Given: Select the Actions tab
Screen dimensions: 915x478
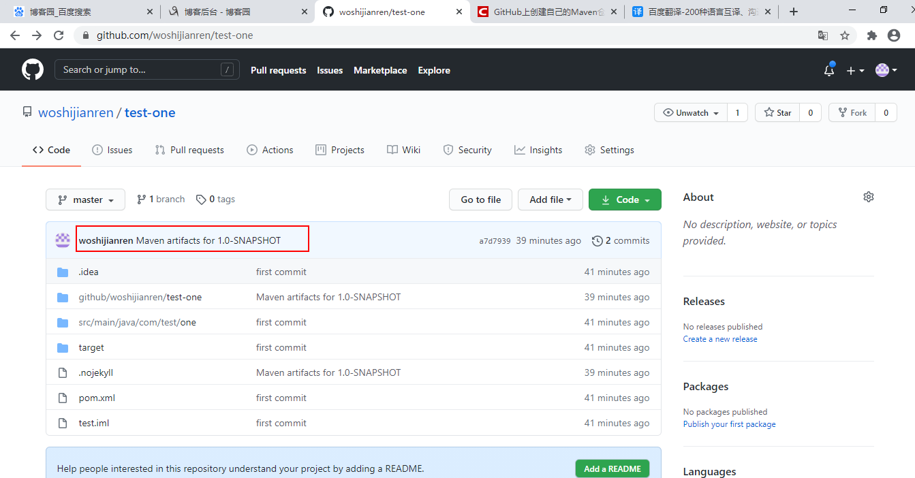Looking at the screenshot, I should [x=270, y=150].
